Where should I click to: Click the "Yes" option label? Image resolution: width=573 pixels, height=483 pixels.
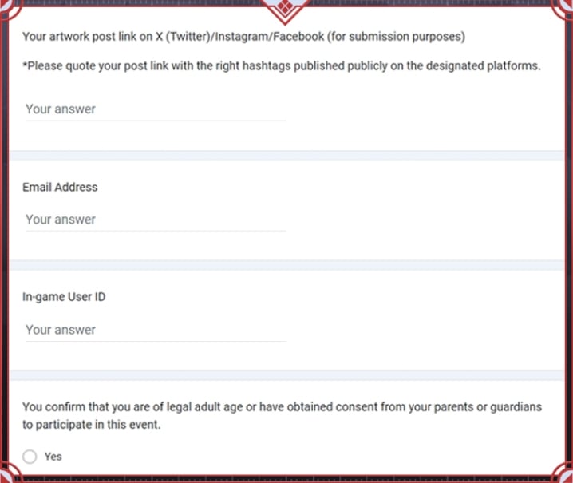pos(53,457)
